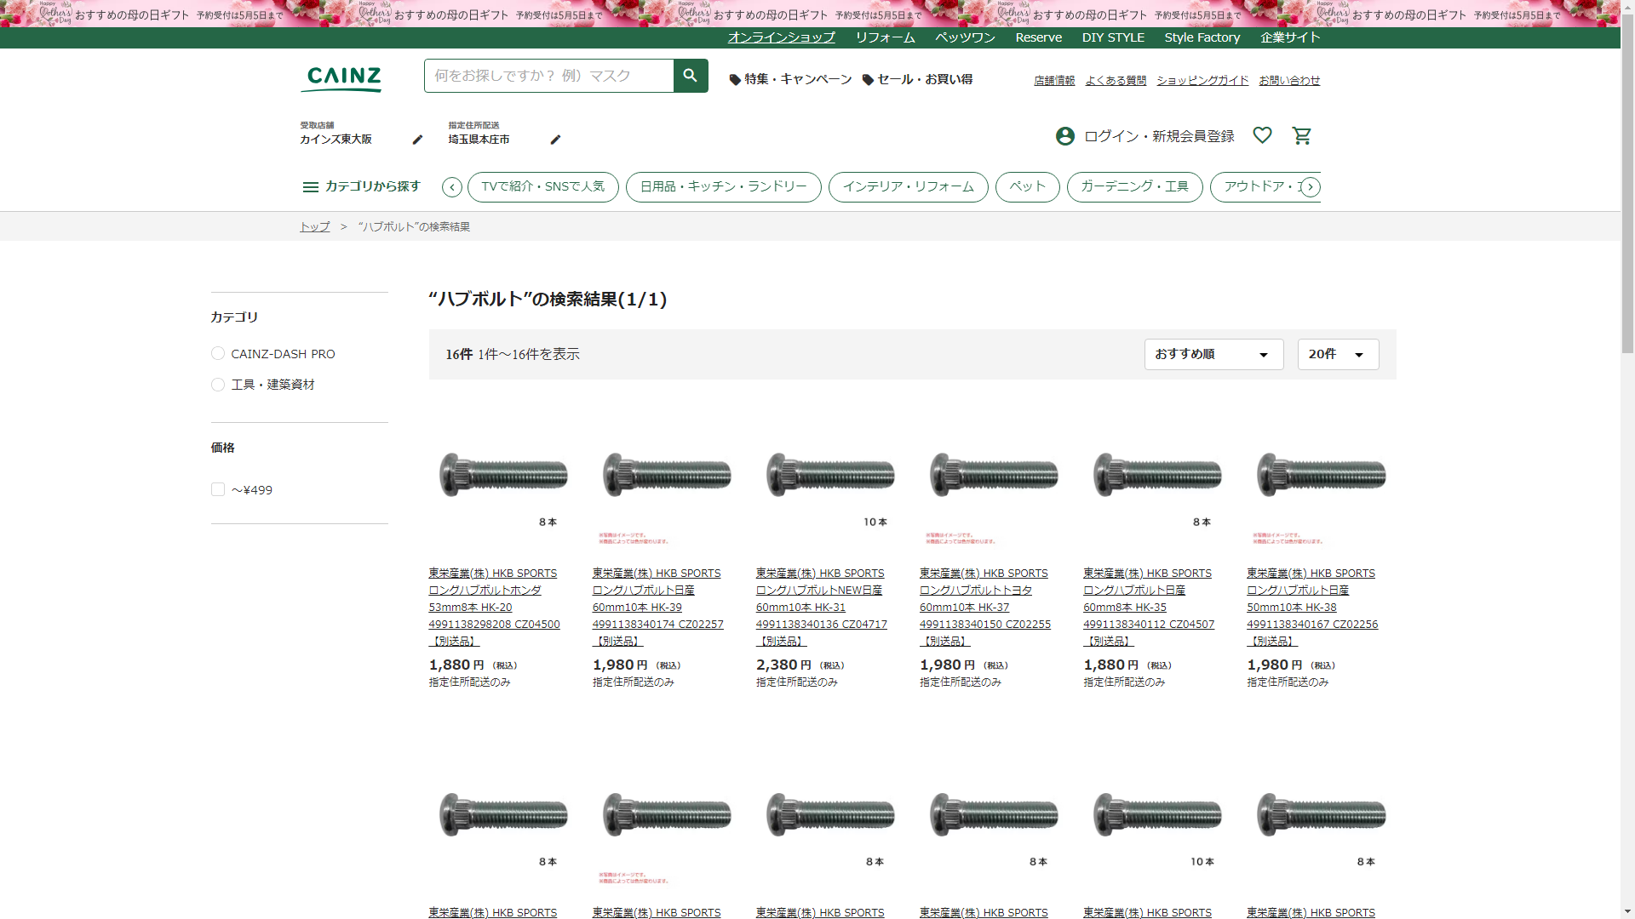Select ペット category tab
Image resolution: width=1635 pixels, height=919 pixels.
click(1027, 186)
